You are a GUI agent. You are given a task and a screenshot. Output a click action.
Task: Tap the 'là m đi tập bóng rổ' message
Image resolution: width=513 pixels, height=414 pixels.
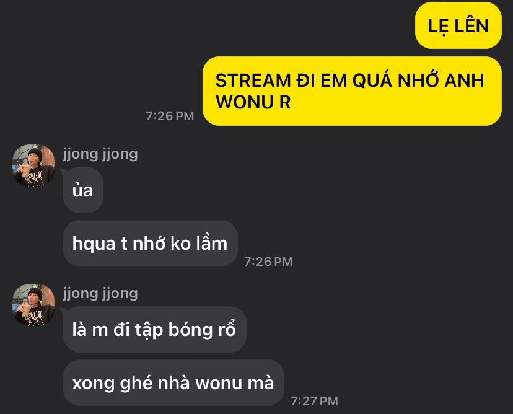[154, 329]
